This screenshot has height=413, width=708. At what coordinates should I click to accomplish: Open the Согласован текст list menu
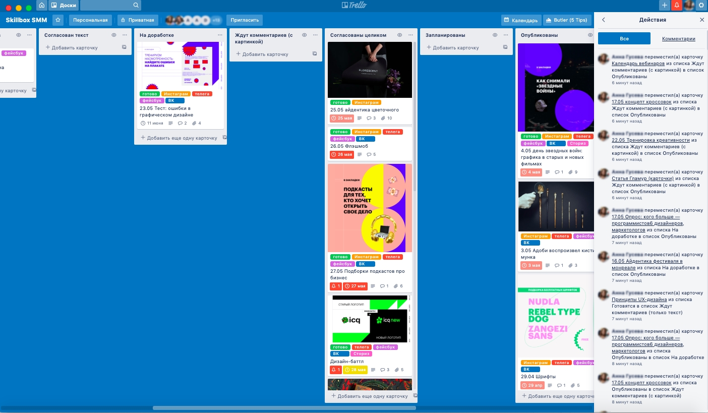125,35
